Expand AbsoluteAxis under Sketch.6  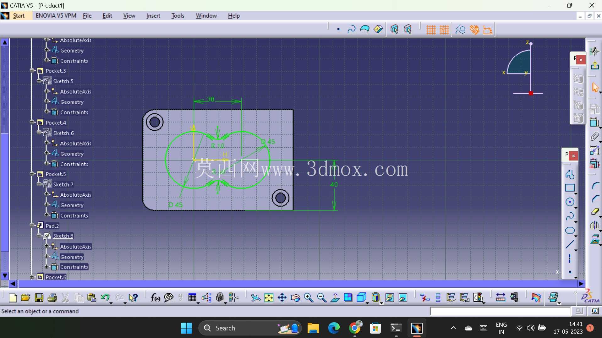46,143
